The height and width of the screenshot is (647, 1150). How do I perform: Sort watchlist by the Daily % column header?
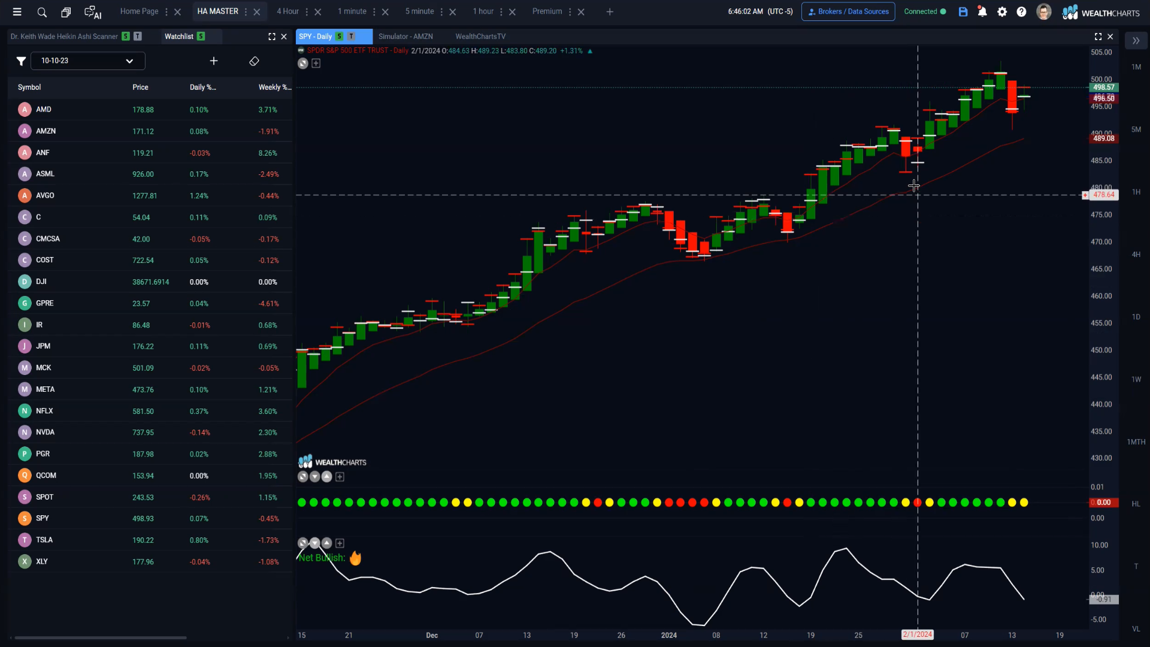pyautogui.click(x=202, y=87)
